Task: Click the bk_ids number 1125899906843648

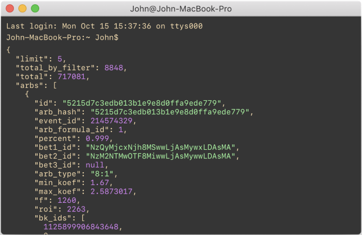Action: [x=82, y=227]
